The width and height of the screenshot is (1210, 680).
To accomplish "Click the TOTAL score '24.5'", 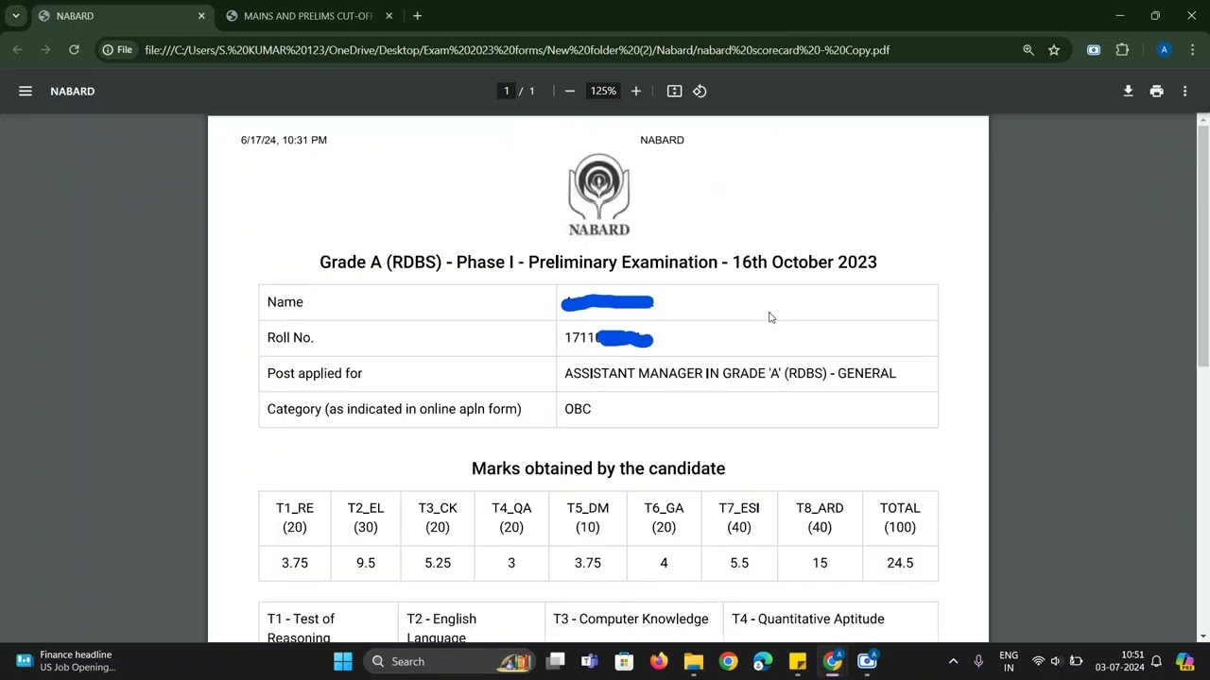I will tap(900, 563).
